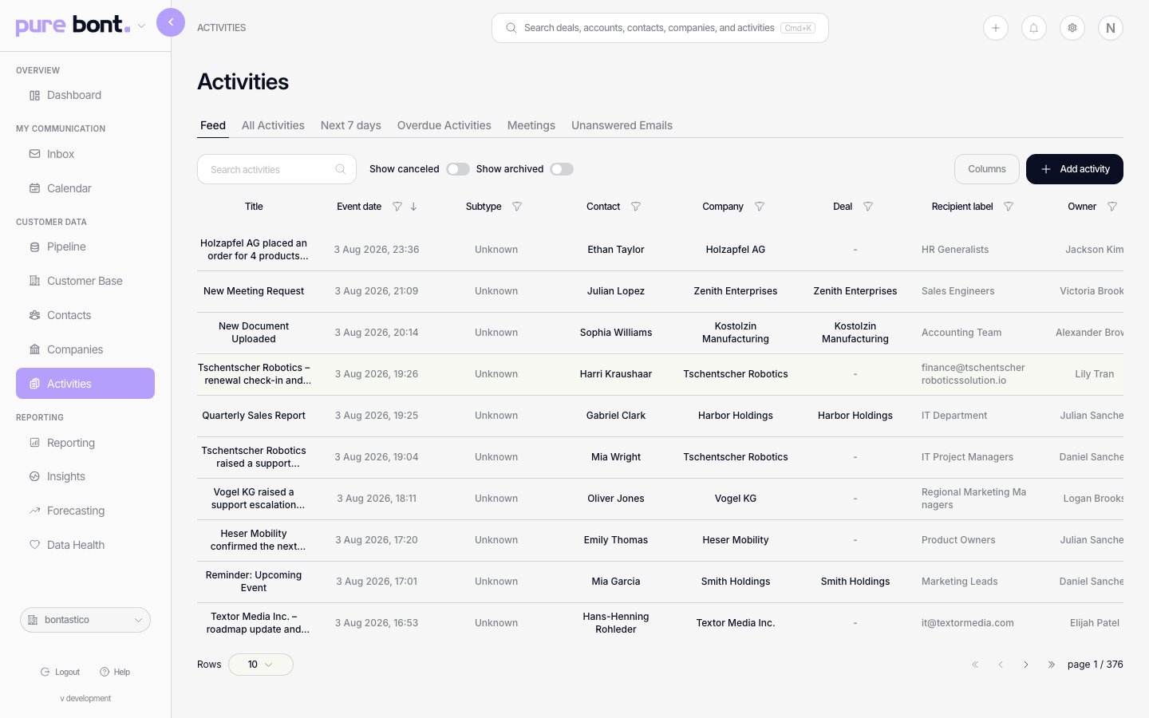This screenshot has height=718, width=1149.
Task: Open Forecasting in the sidebar
Action: 85,511
